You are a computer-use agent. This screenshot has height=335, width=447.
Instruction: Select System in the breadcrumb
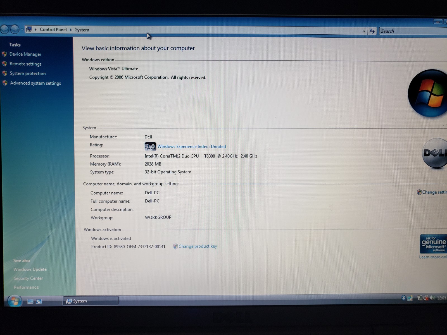(82, 30)
